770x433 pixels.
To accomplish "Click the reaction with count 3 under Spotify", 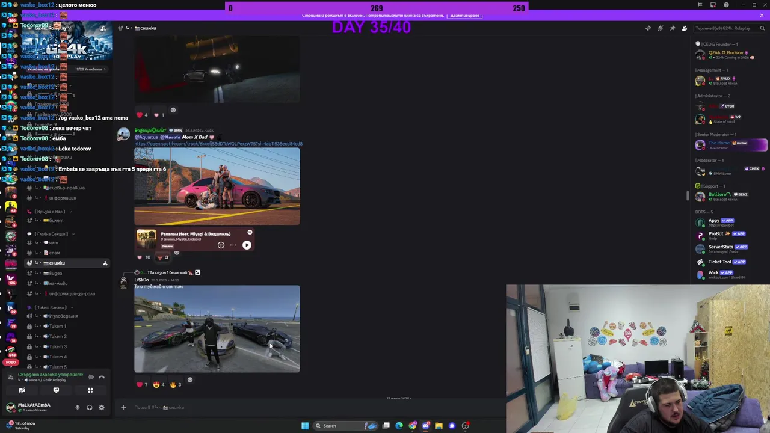I will [163, 257].
